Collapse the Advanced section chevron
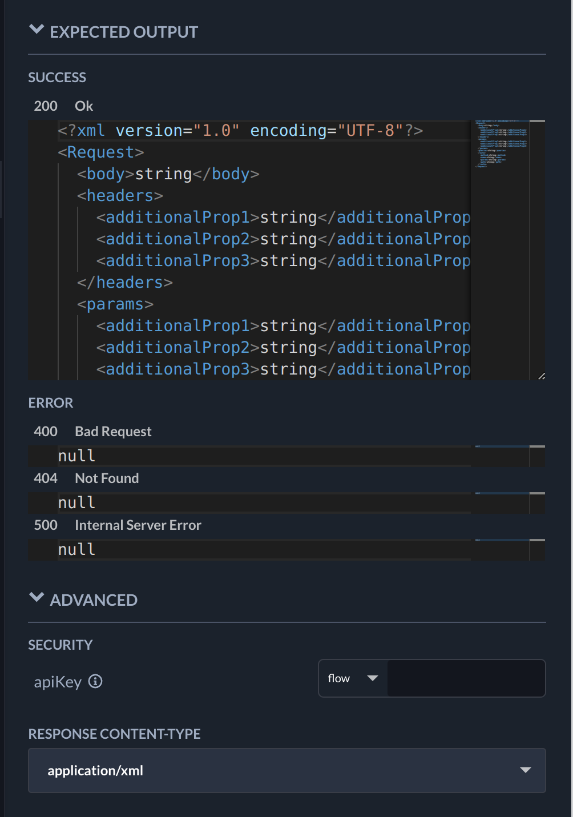Image resolution: width=573 pixels, height=817 pixels. [37, 598]
